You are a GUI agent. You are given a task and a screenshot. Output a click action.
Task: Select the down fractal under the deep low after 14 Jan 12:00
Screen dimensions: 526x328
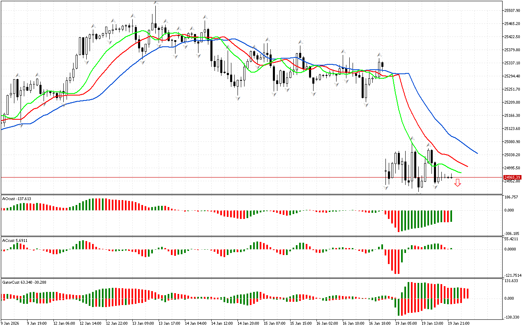pos(238,98)
